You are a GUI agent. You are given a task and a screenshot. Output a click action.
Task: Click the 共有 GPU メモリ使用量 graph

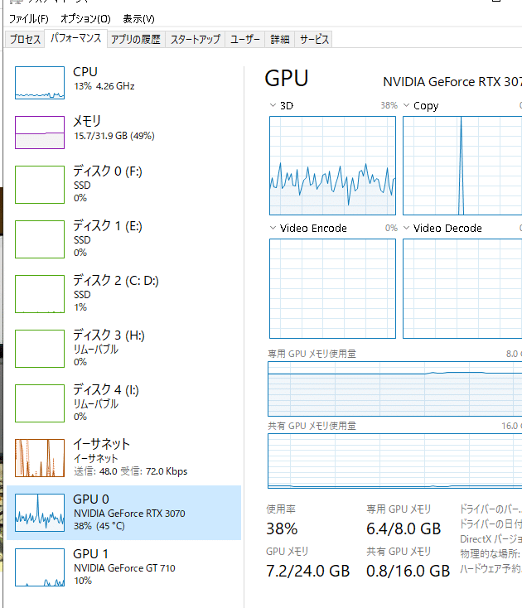(x=394, y=461)
